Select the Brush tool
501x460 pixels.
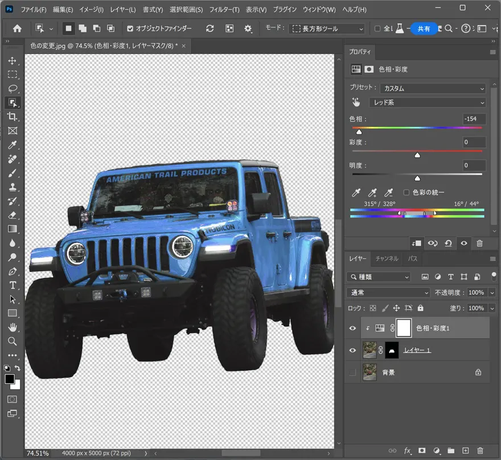coord(12,173)
